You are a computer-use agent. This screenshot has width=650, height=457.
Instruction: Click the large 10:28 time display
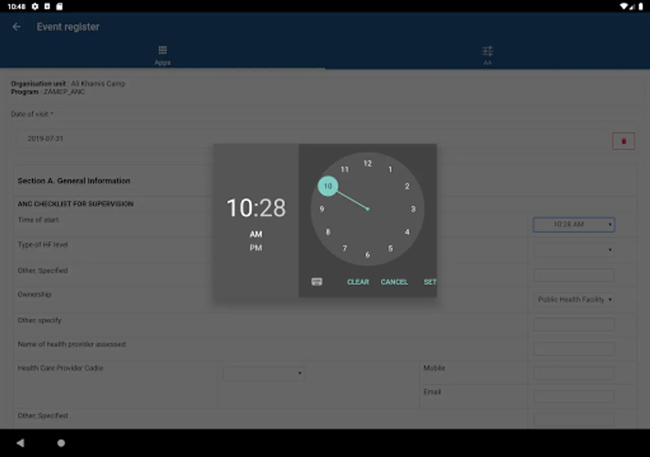[256, 208]
